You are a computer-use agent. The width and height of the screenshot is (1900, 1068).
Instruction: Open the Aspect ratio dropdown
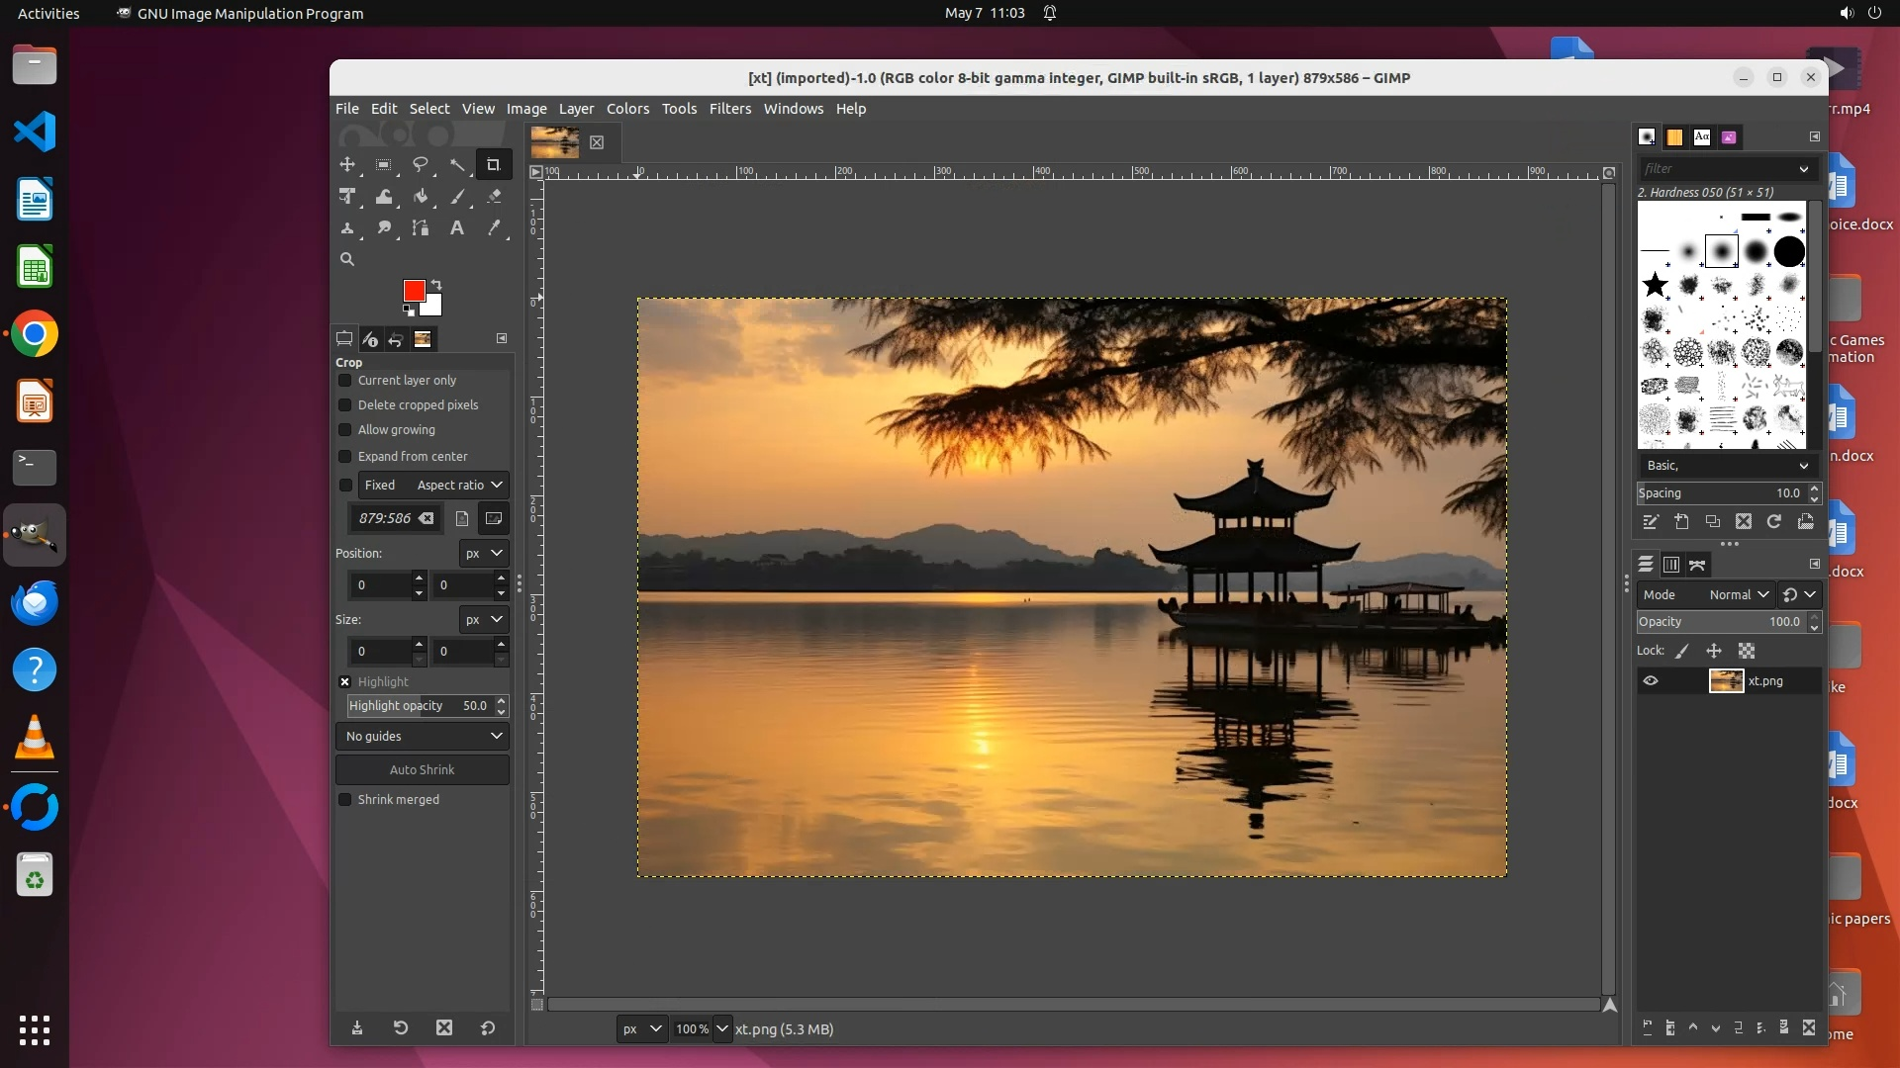pyautogui.click(x=459, y=486)
